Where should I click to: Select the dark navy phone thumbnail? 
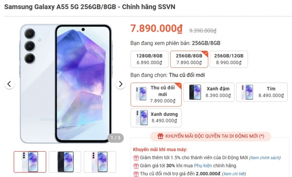point(65,162)
